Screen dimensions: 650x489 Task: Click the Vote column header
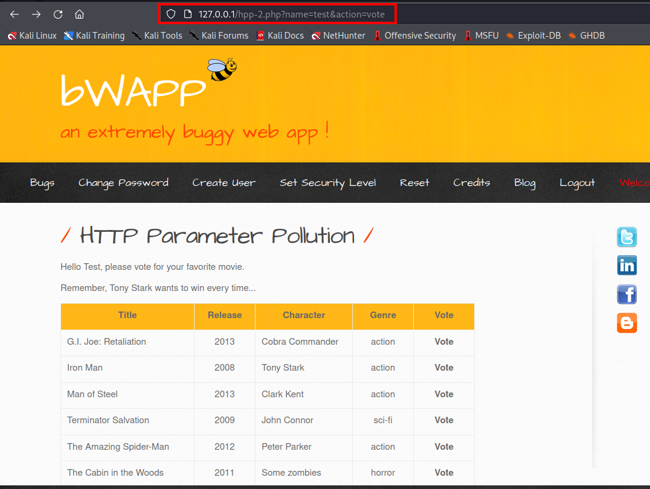444,315
